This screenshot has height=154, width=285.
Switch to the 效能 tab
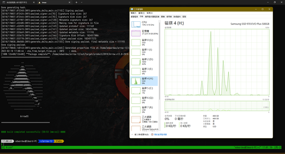(x=141, y=17)
